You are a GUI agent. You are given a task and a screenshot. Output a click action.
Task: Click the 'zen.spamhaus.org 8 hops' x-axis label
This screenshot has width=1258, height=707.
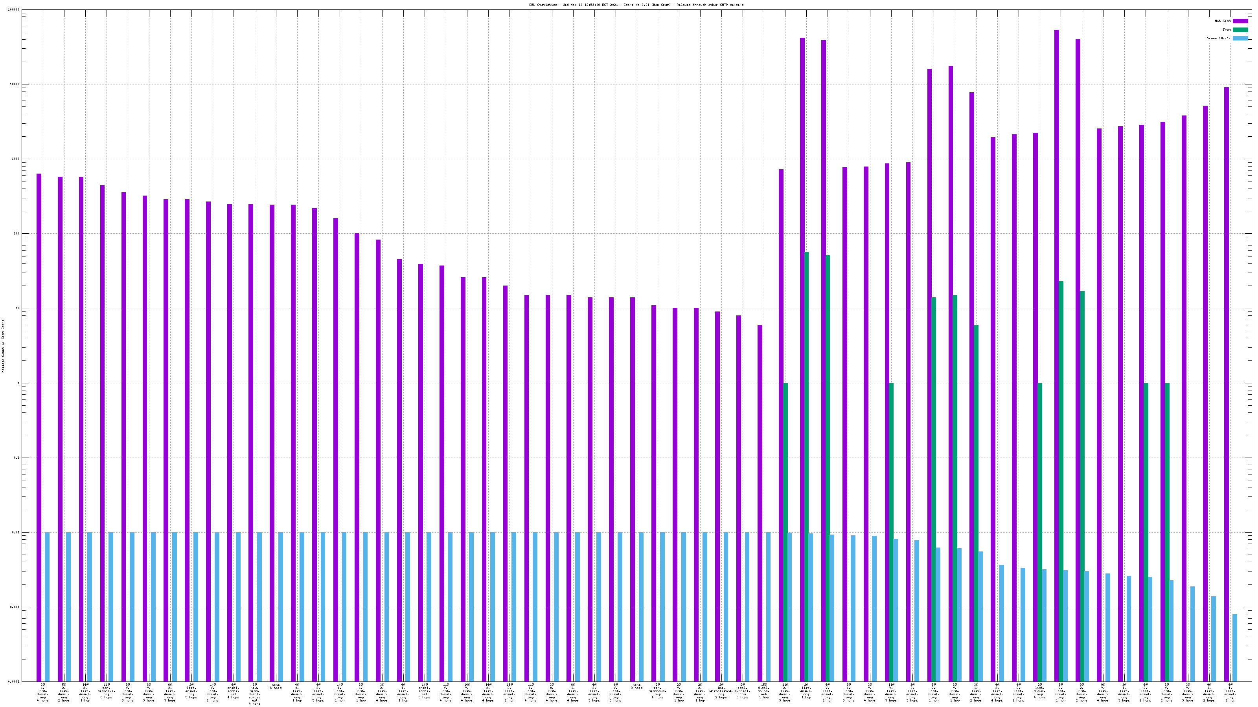point(106,691)
